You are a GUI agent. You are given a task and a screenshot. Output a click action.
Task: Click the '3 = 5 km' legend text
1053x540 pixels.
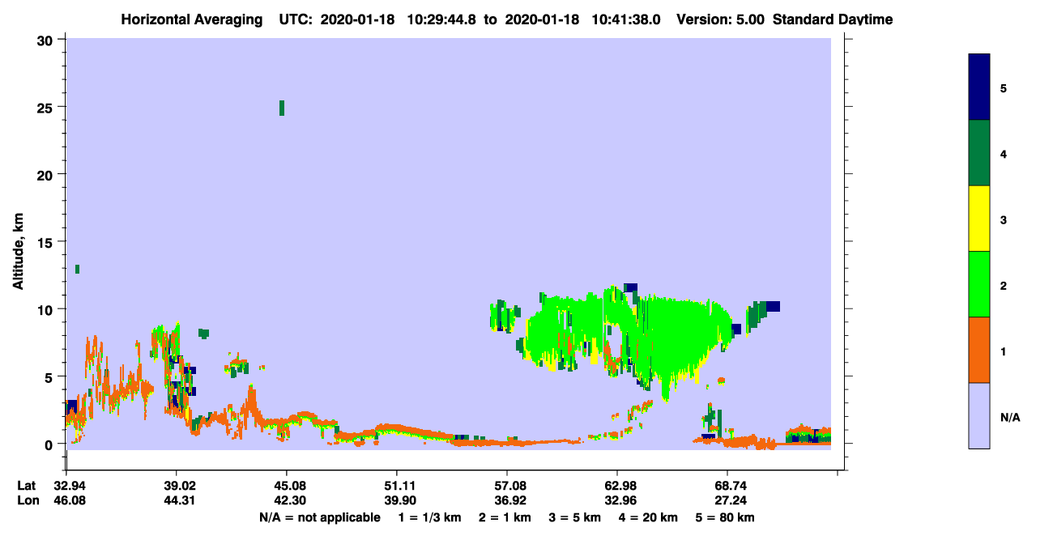point(574,517)
